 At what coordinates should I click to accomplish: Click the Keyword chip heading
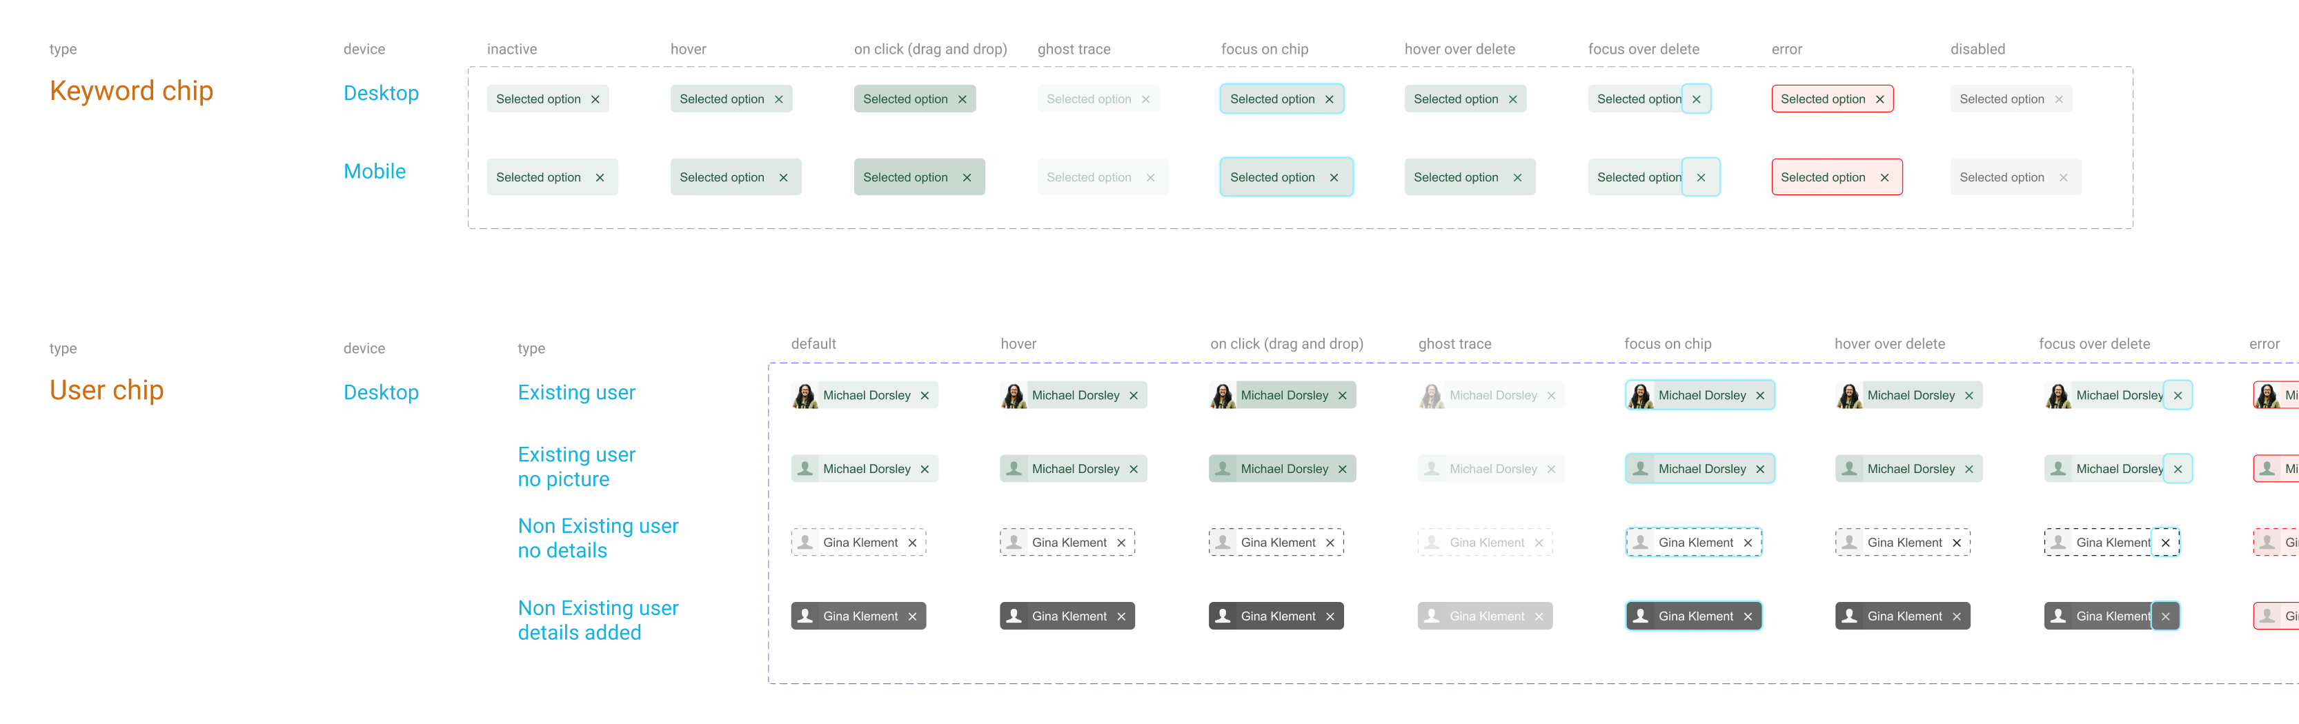131,91
